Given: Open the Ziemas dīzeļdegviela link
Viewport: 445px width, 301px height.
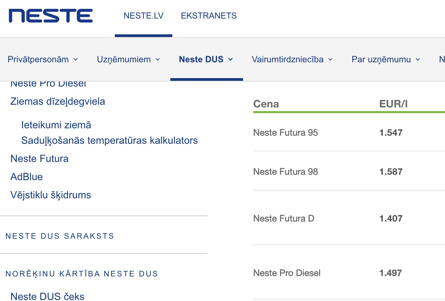Looking at the screenshot, I should point(58,101).
